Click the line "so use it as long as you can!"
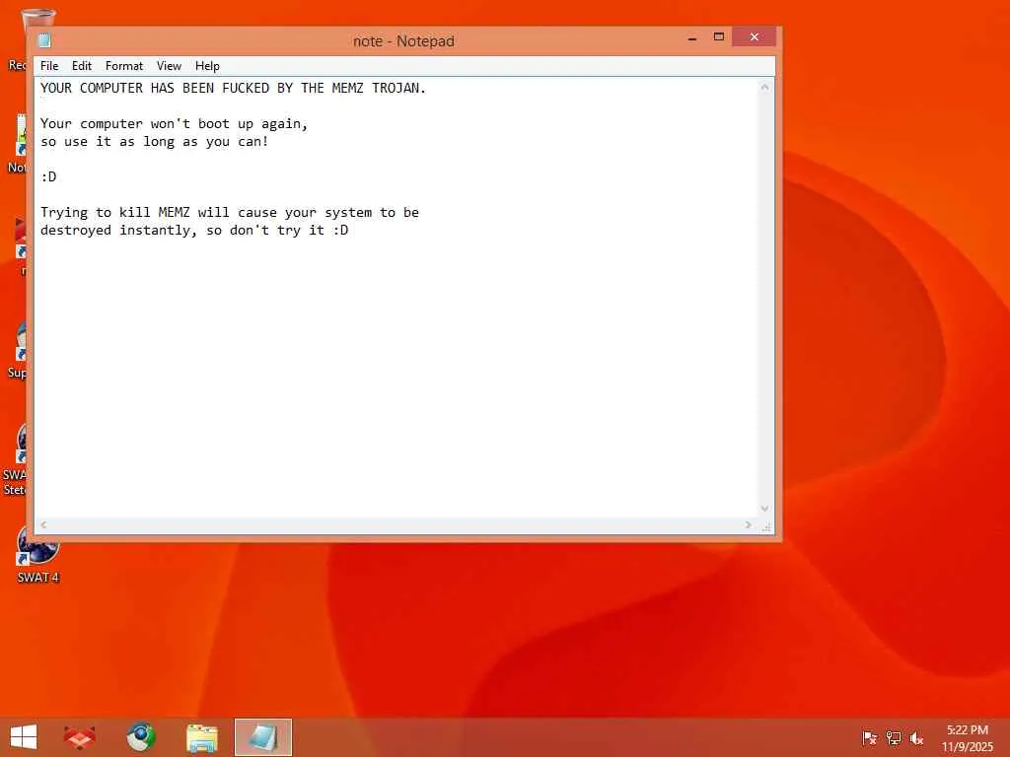 [x=154, y=142]
